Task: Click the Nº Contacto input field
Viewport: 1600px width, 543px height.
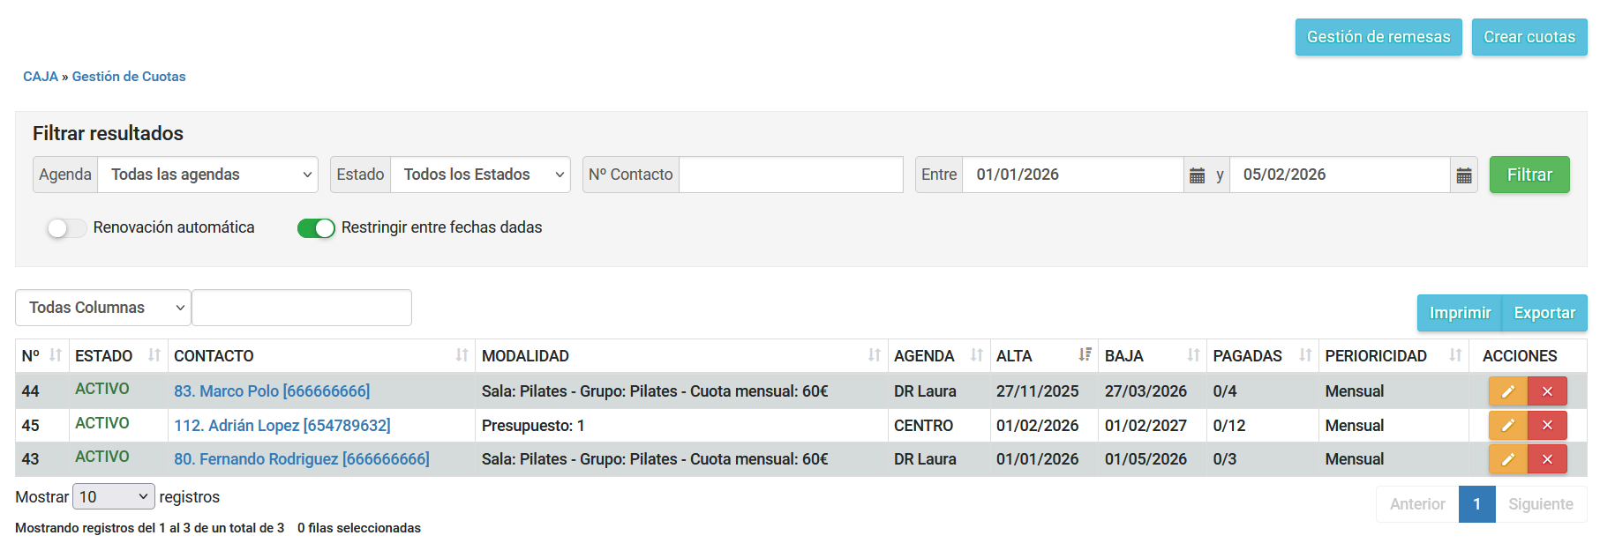Action: [790, 175]
